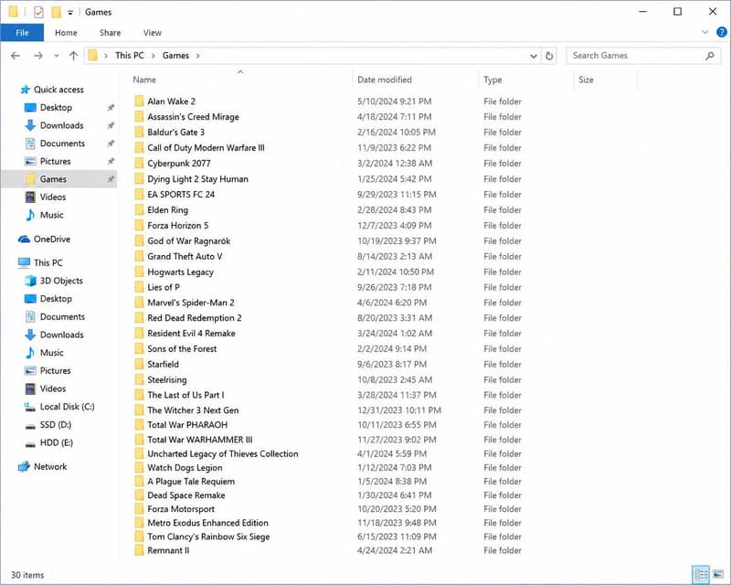Open the Share ribbon tab

click(x=110, y=33)
